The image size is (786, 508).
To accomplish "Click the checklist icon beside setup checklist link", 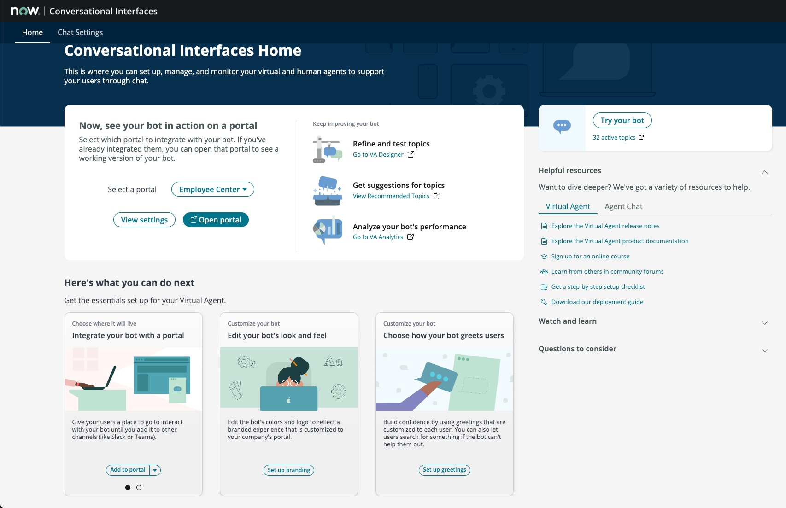I will coord(543,286).
